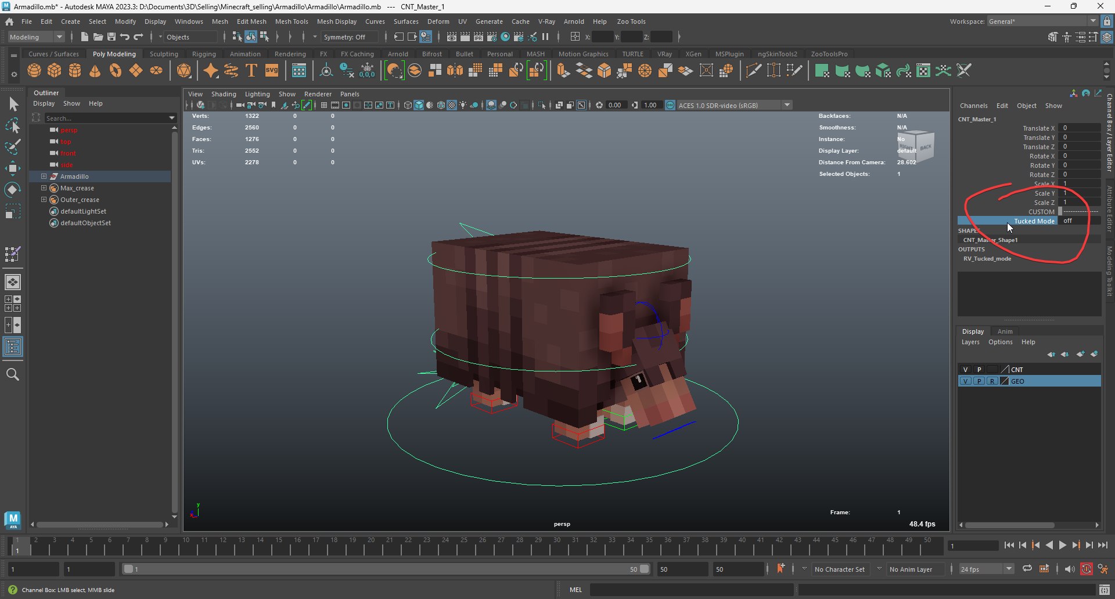Click the Multi-Cut knife shelf icon
1115x599 pixels.
(x=753, y=71)
